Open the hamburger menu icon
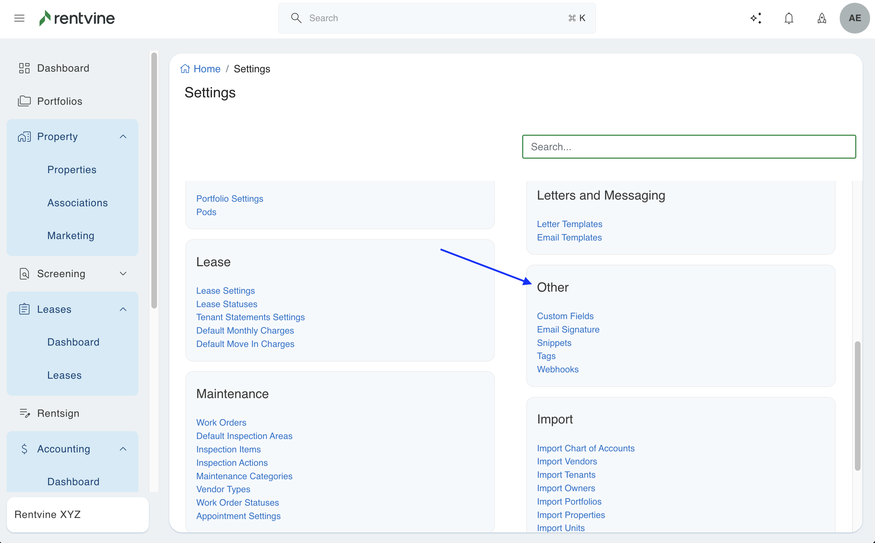875x543 pixels. tap(19, 18)
